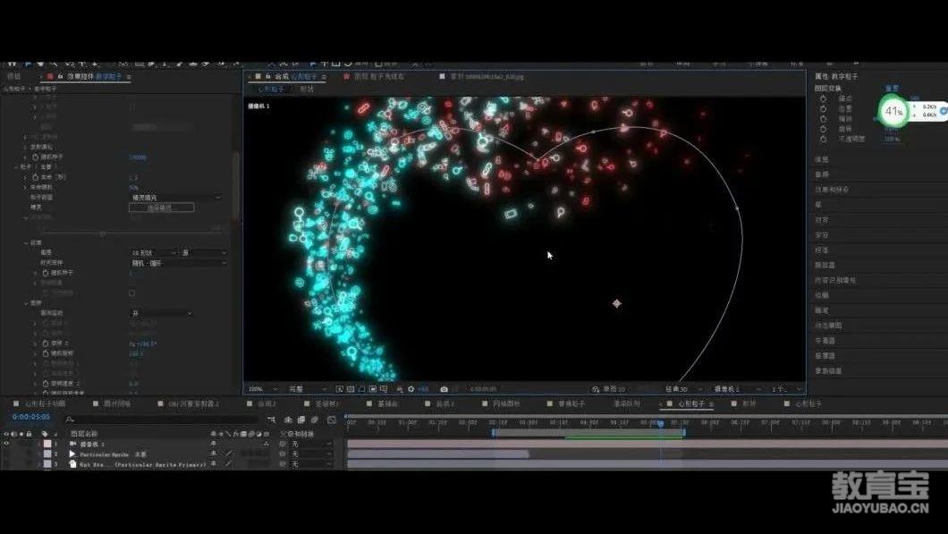Viewport: 948px width, 534px height.
Task: Click fourth viewer toggle icon after 完整 dropdown
Action: (372, 389)
